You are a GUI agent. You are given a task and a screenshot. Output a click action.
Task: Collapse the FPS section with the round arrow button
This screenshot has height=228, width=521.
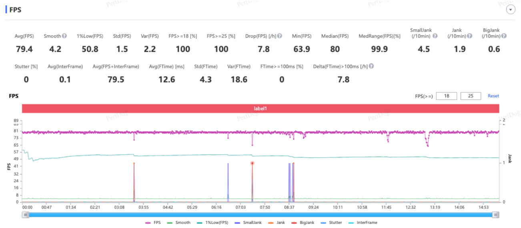click(x=511, y=10)
